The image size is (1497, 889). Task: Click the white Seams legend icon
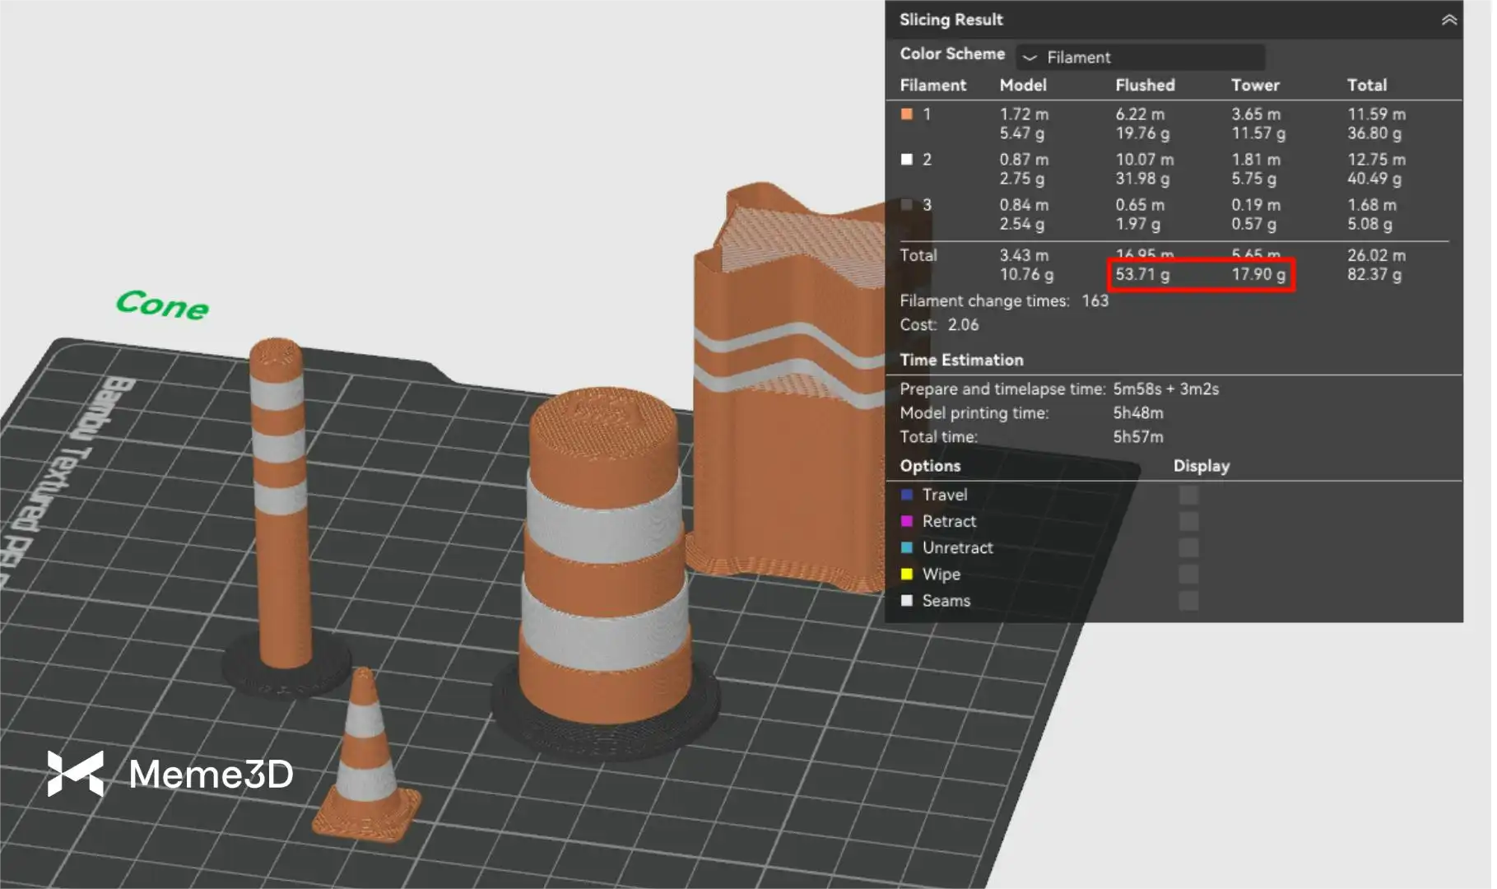(906, 600)
